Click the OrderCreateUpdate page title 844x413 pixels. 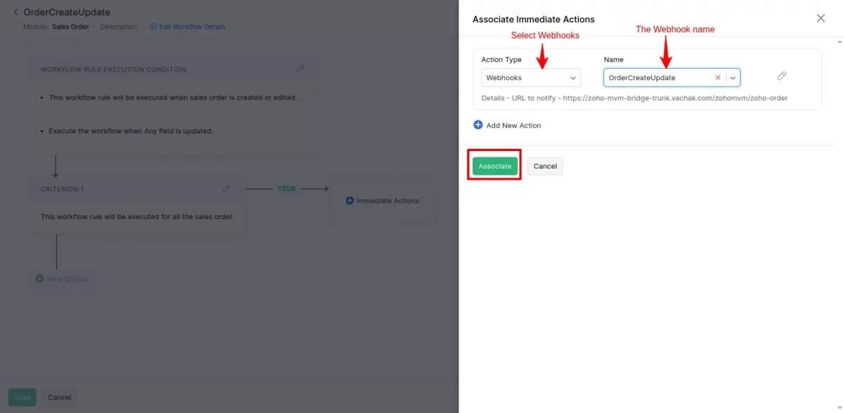[x=67, y=12]
